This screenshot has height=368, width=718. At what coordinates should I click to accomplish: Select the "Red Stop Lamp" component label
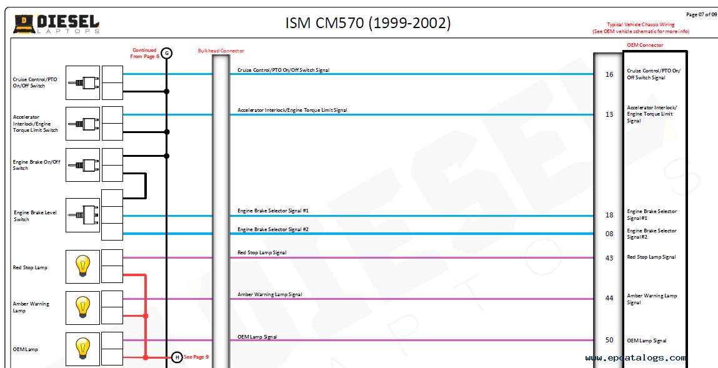pos(30,267)
